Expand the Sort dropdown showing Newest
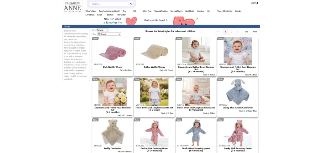Image resolution: width=321 pixels, height=153 pixels. (103, 30)
